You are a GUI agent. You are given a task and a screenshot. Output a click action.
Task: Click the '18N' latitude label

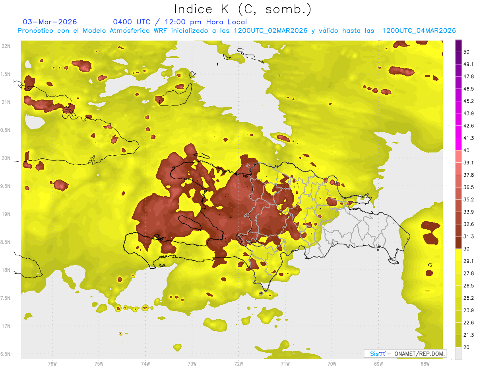(6, 270)
